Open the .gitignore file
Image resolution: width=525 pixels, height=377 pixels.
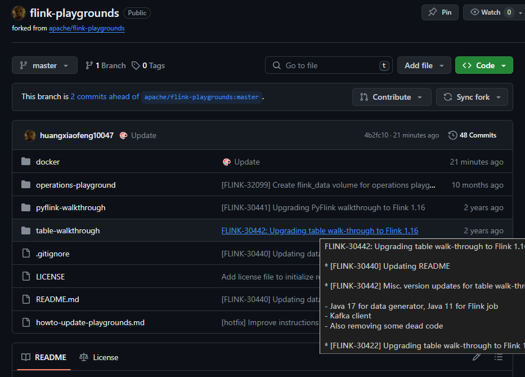52,254
